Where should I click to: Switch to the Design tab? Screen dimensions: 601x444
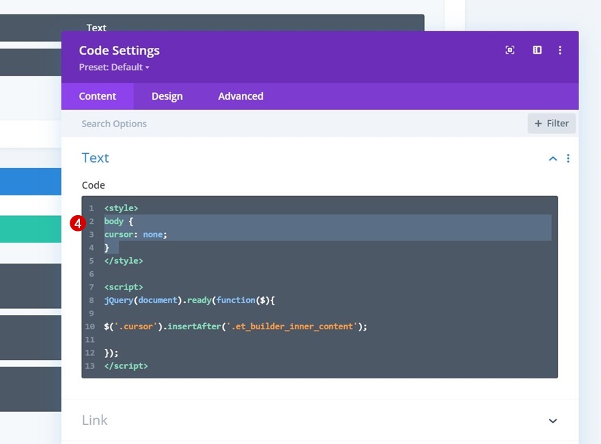(x=167, y=96)
